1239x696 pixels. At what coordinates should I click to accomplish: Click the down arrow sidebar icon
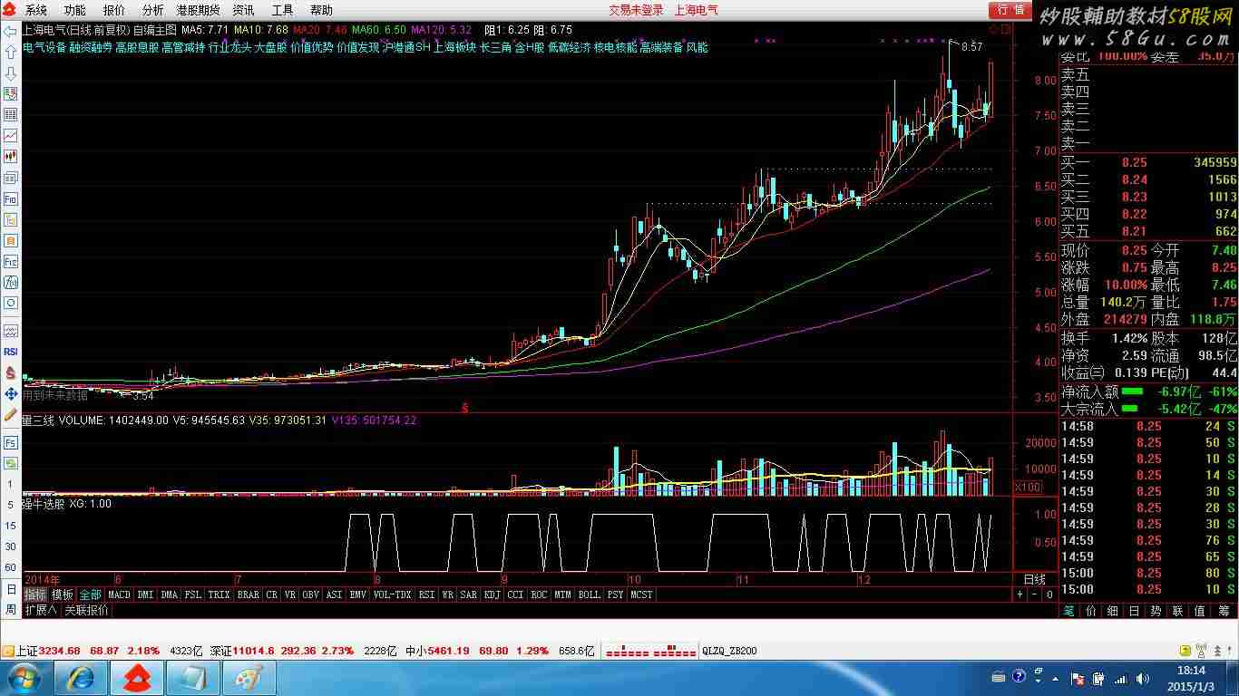tap(11, 73)
